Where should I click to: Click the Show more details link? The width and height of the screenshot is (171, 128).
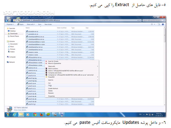[x=20, y=110]
